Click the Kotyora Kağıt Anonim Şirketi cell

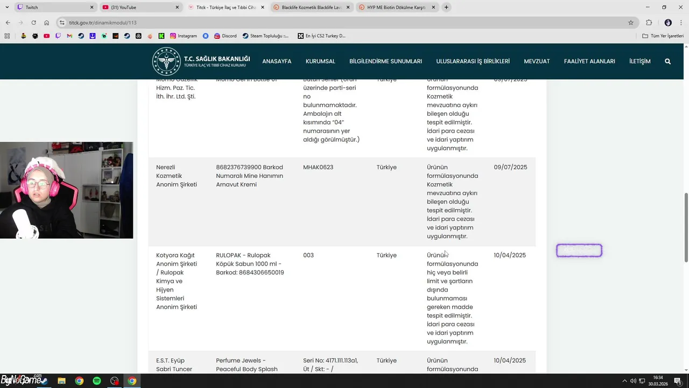click(177, 281)
